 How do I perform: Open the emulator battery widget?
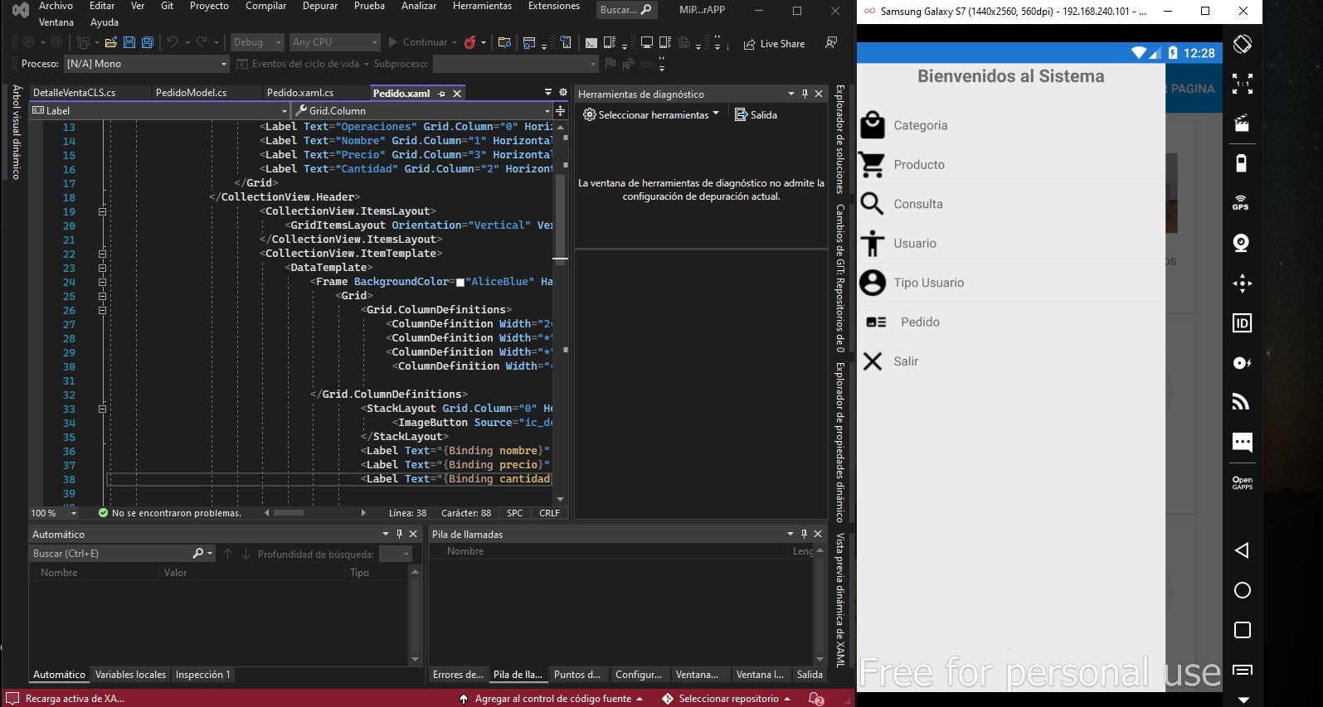[x=1242, y=163]
